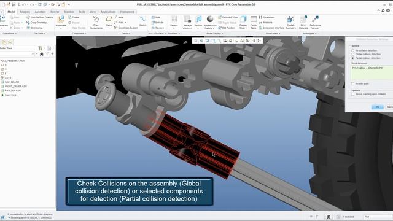Select Global collision detection option

point(352,54)
